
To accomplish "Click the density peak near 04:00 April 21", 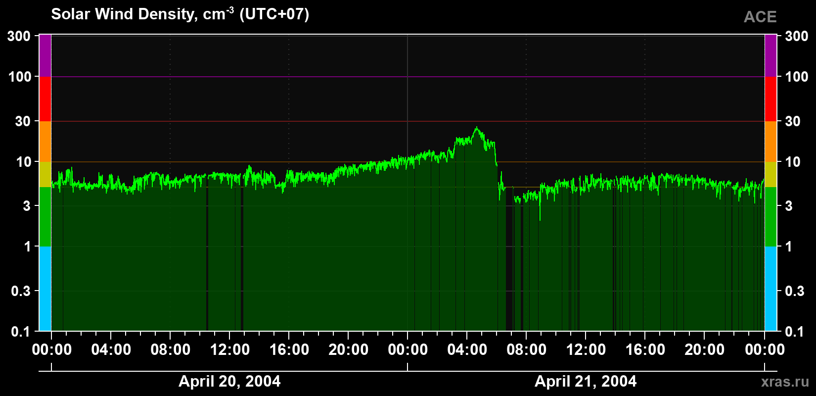I will 476,128.
